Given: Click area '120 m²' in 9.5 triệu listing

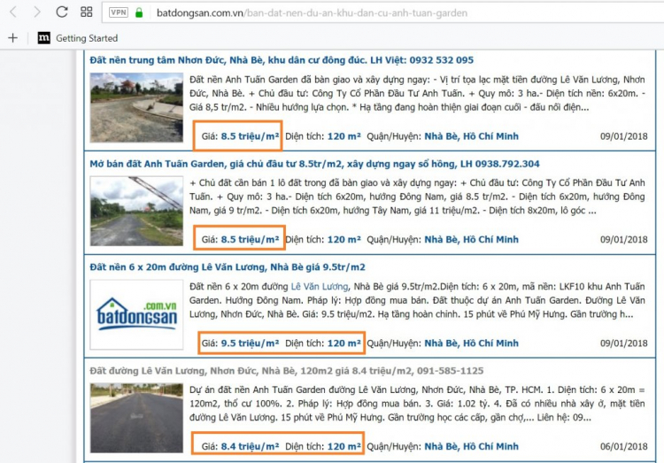Looking at the screenshot, I should (x=344, y=343).
